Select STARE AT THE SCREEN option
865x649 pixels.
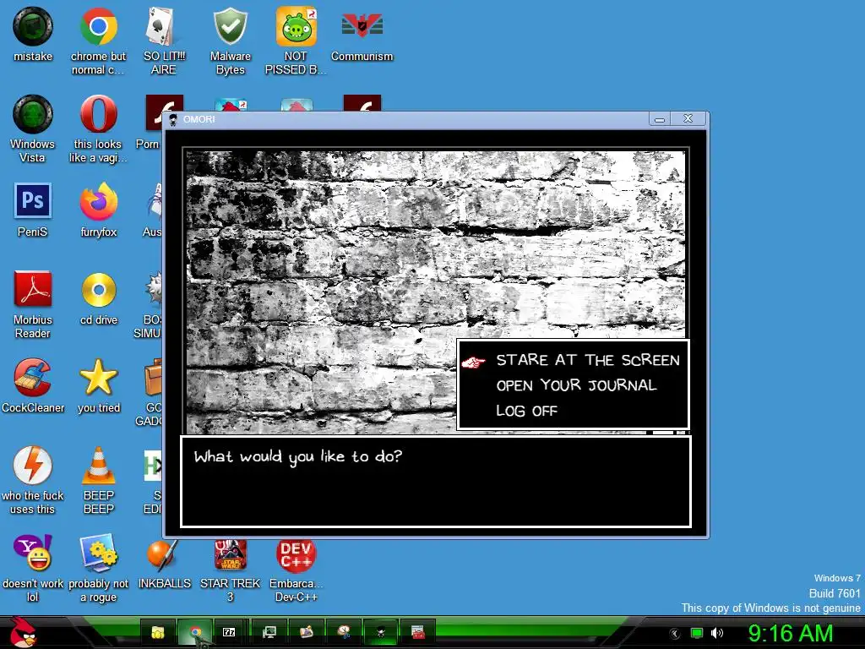(x=588, y=360)
